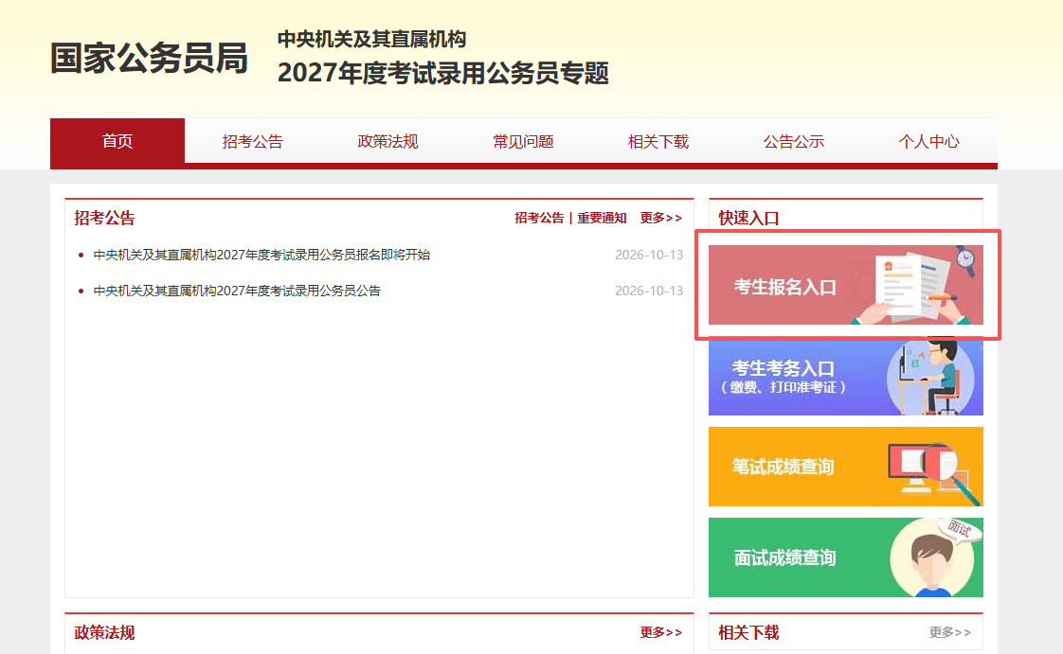Click the 招考公告 panel heading
Viewport: 1063px width, 654px height.
104,218
